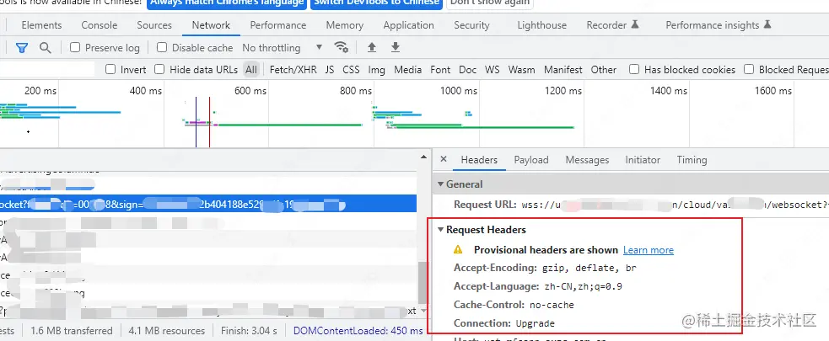The width and height of the screenshot is (829, 341).
Task: Click the request list vertical scrollbar
Action: pyautogui.click(x=423, y=282)
